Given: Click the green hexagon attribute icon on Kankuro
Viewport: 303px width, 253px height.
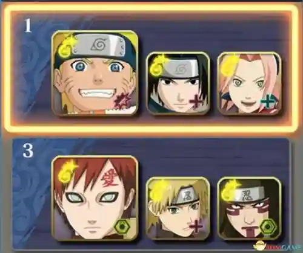Looking at the screenshot, I should pyautogui.click(x=268, y=226).
